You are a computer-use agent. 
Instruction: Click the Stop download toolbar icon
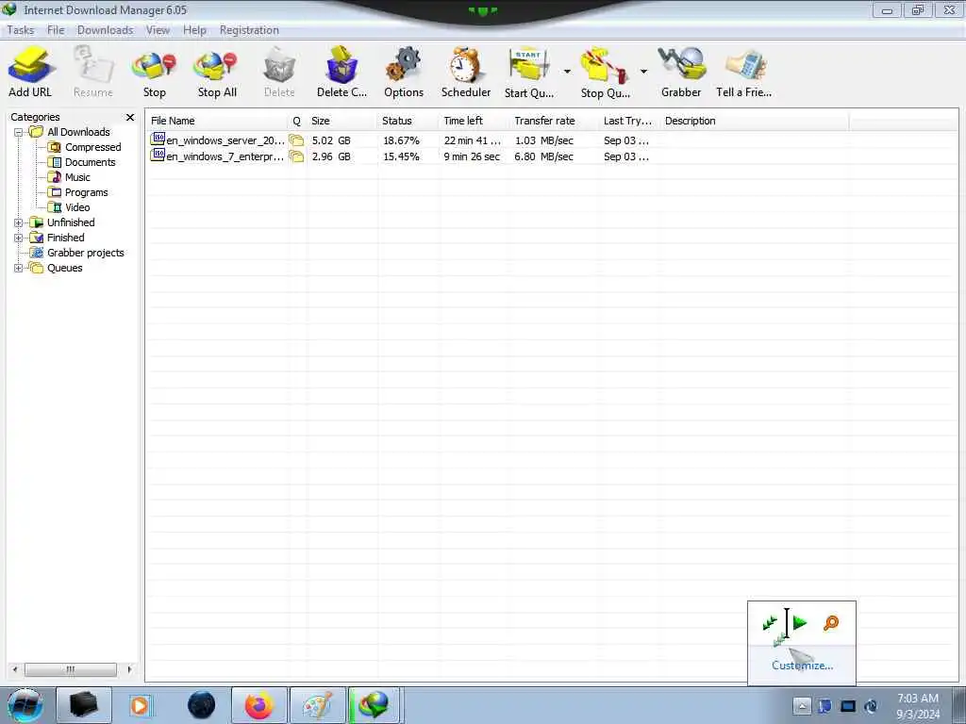pos(154,67)
